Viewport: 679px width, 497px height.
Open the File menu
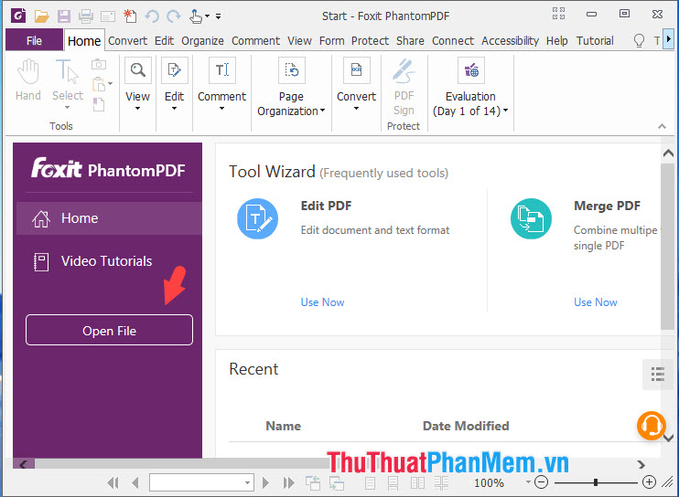point(34,40)
